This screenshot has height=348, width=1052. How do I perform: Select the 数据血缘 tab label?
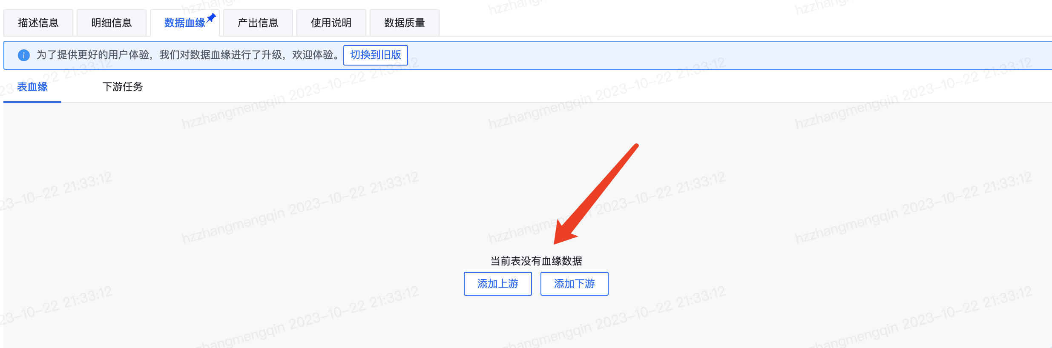[185, 23]
